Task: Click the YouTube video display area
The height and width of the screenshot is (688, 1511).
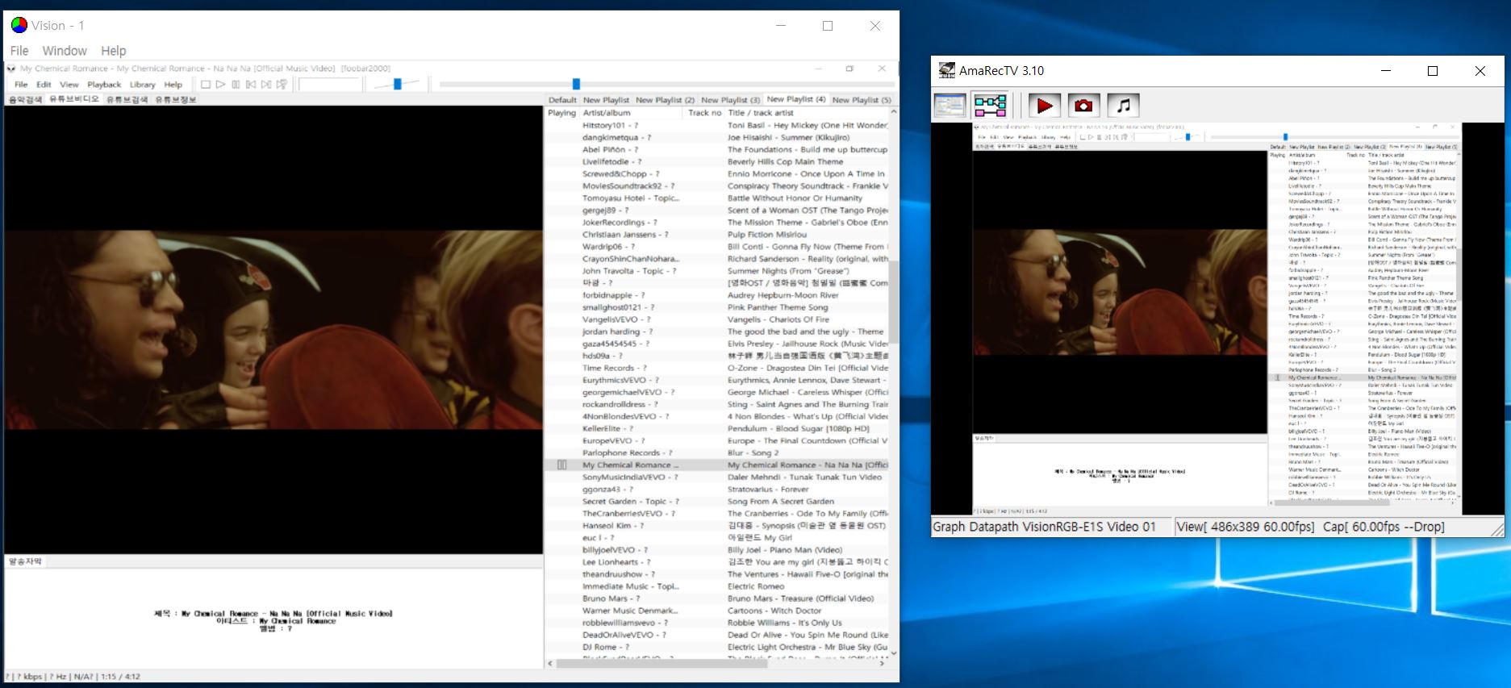Action: (x=273, y=330)
